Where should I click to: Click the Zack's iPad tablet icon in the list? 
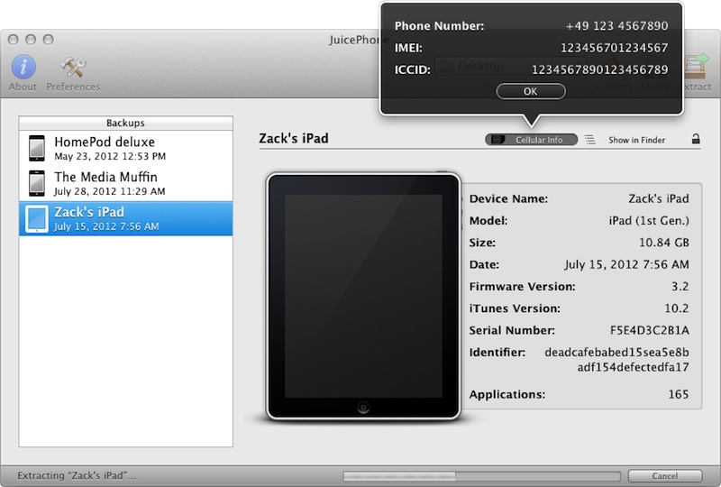[37, 218]
